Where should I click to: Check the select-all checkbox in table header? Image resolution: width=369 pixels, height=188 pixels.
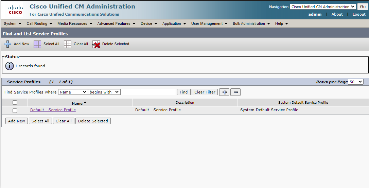pyautogui.click(x=15, y=102)
